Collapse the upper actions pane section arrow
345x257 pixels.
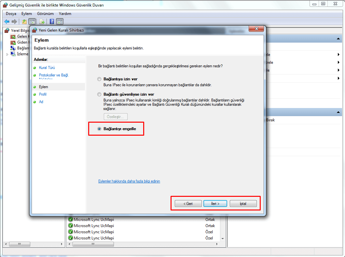[338, 39]
